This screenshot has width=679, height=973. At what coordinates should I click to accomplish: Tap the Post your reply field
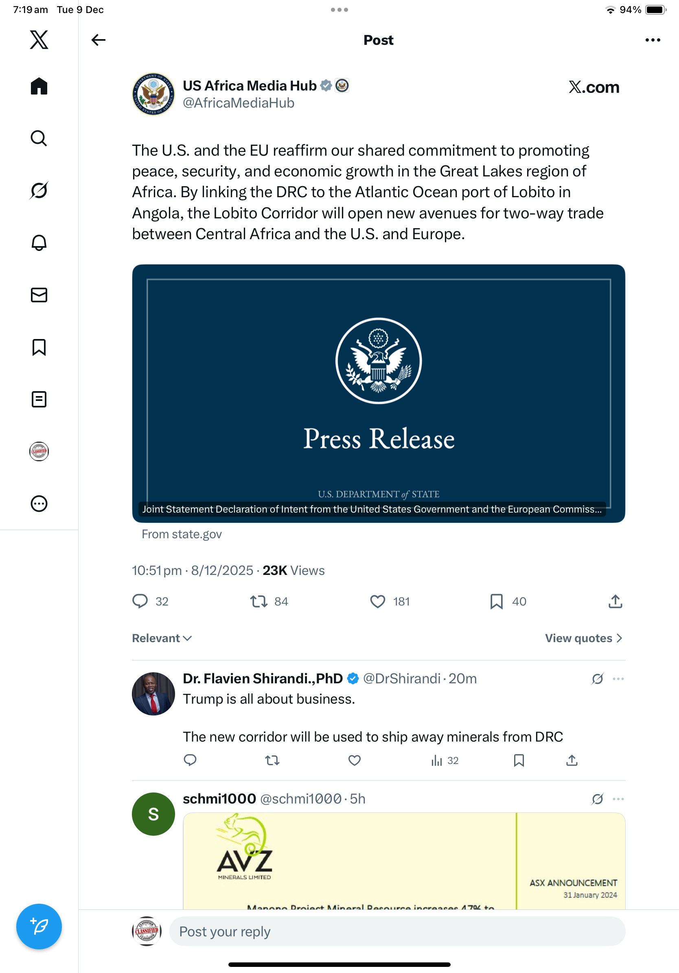coord(396,931)
